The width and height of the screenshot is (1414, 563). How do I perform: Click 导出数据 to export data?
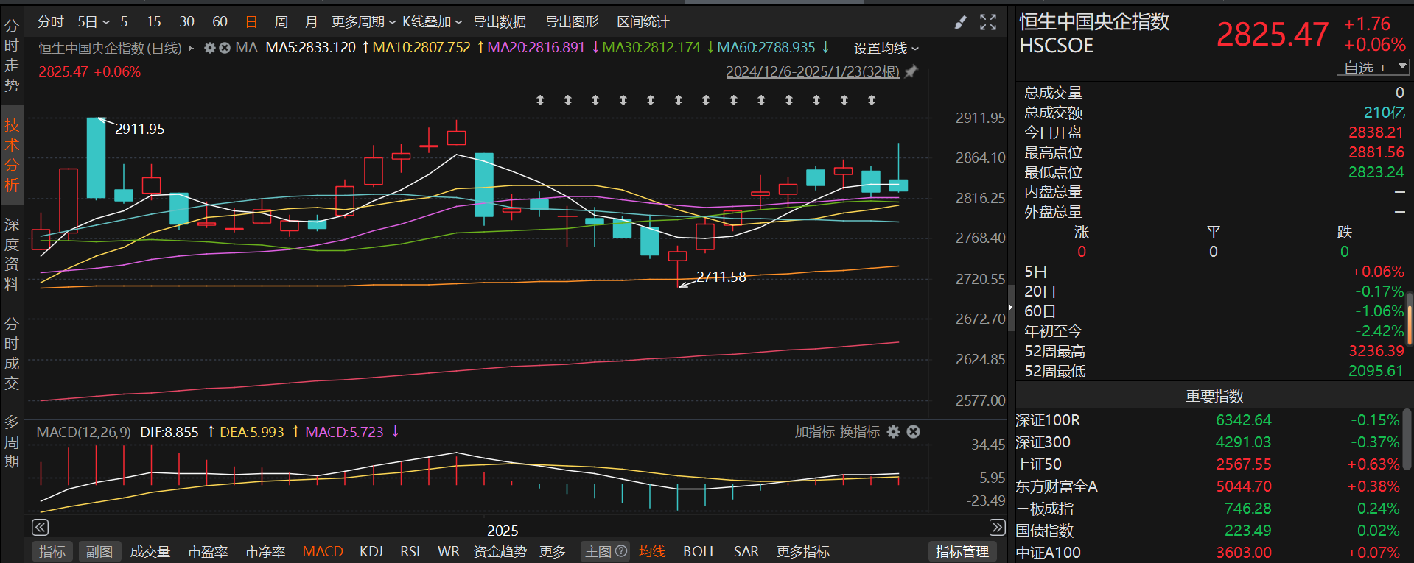(500, 22)
